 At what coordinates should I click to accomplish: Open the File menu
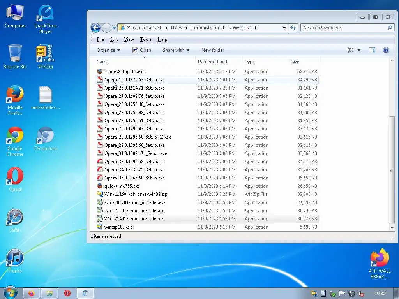coord(100,39)
